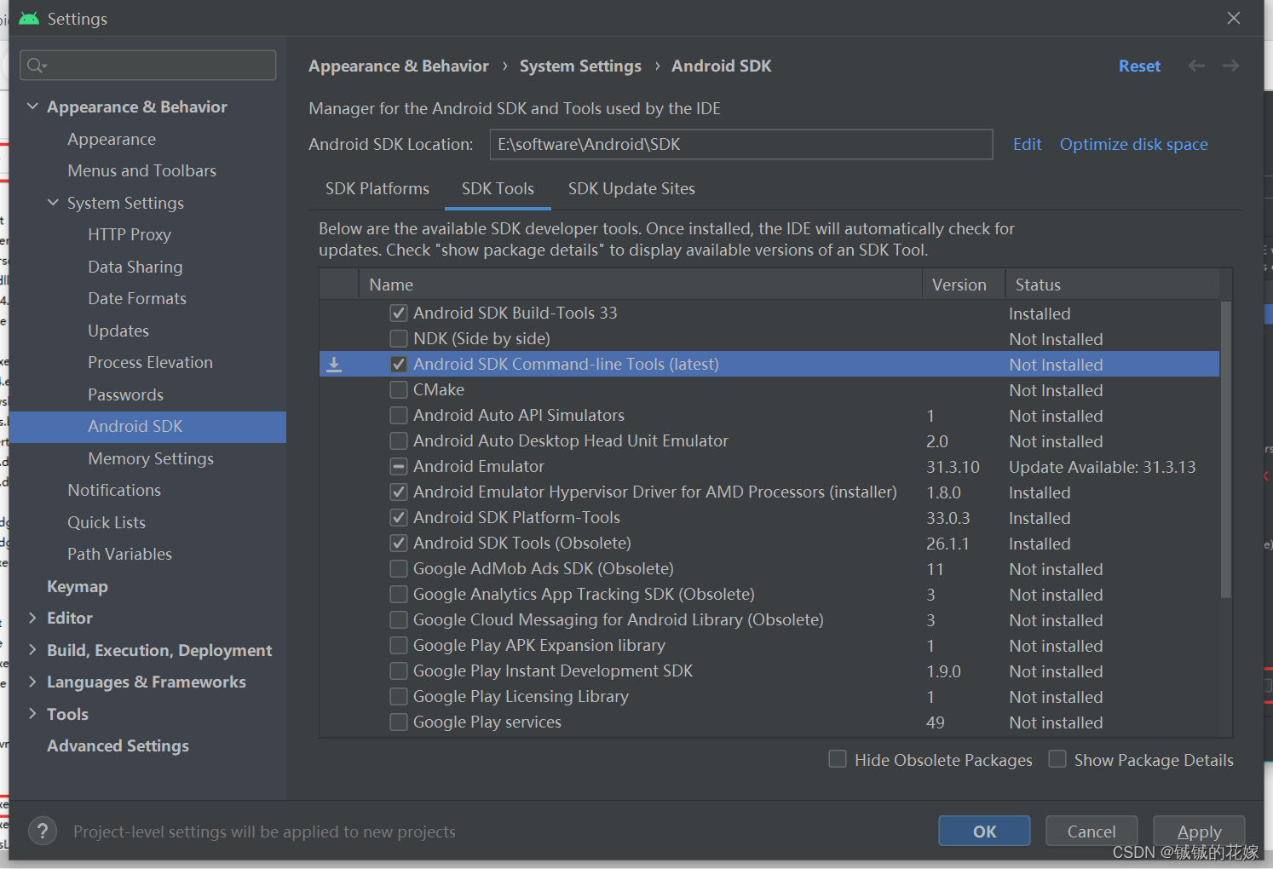The image size is (1273, 869).
Task: Click Optimize disk space link
Action: pyautogui.click(x=1133, y=144)
